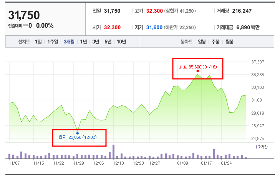Screen dimensions: 275x175
Task: Click the red high-point marker dot
Action: click(198, 71)
